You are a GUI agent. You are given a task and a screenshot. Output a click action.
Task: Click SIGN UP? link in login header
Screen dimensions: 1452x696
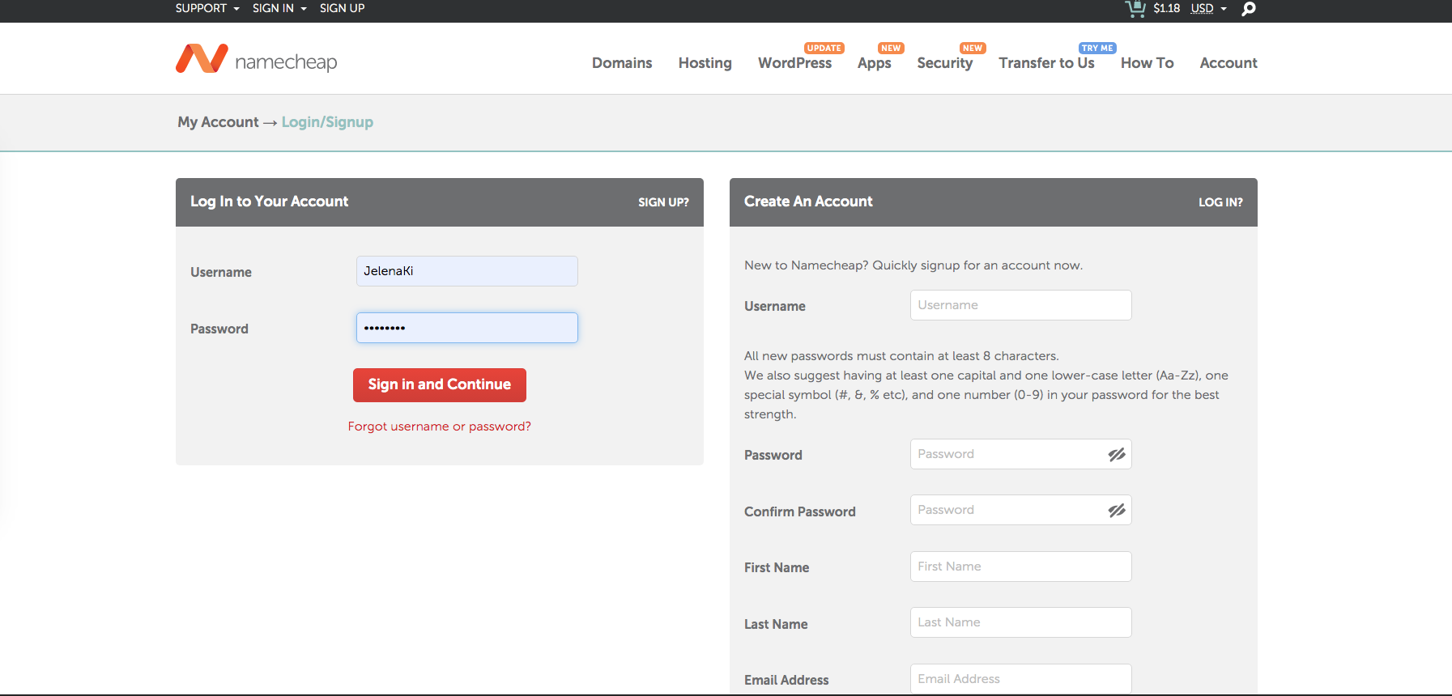[x=662, y=202]
